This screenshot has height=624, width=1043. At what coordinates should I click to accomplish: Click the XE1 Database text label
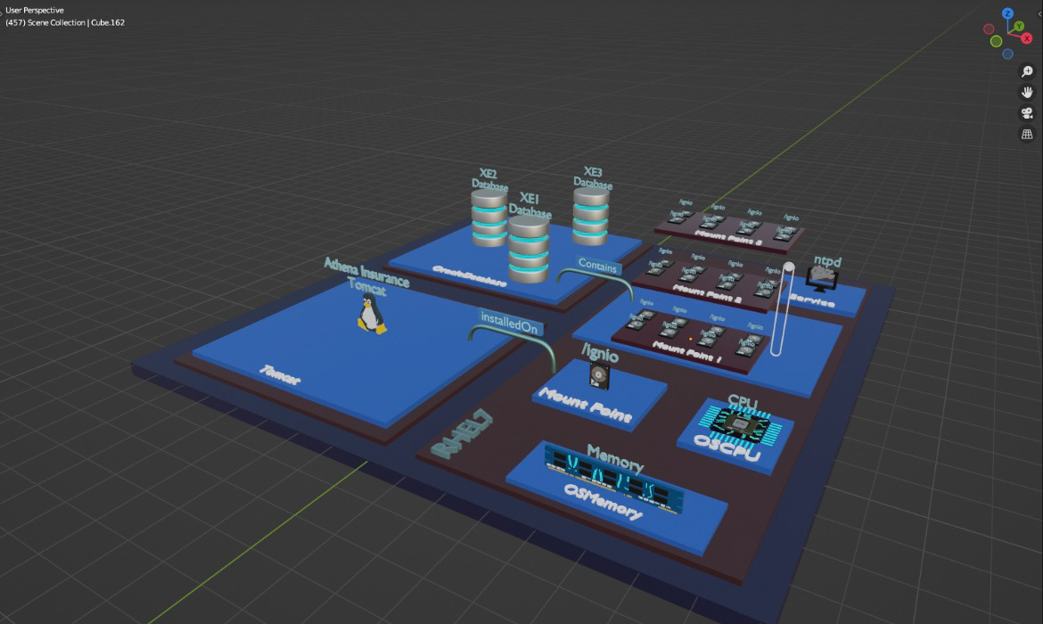530,205
